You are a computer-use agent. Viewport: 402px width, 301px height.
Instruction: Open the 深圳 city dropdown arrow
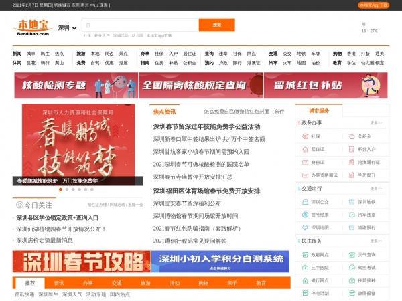(x=74, y=28)
